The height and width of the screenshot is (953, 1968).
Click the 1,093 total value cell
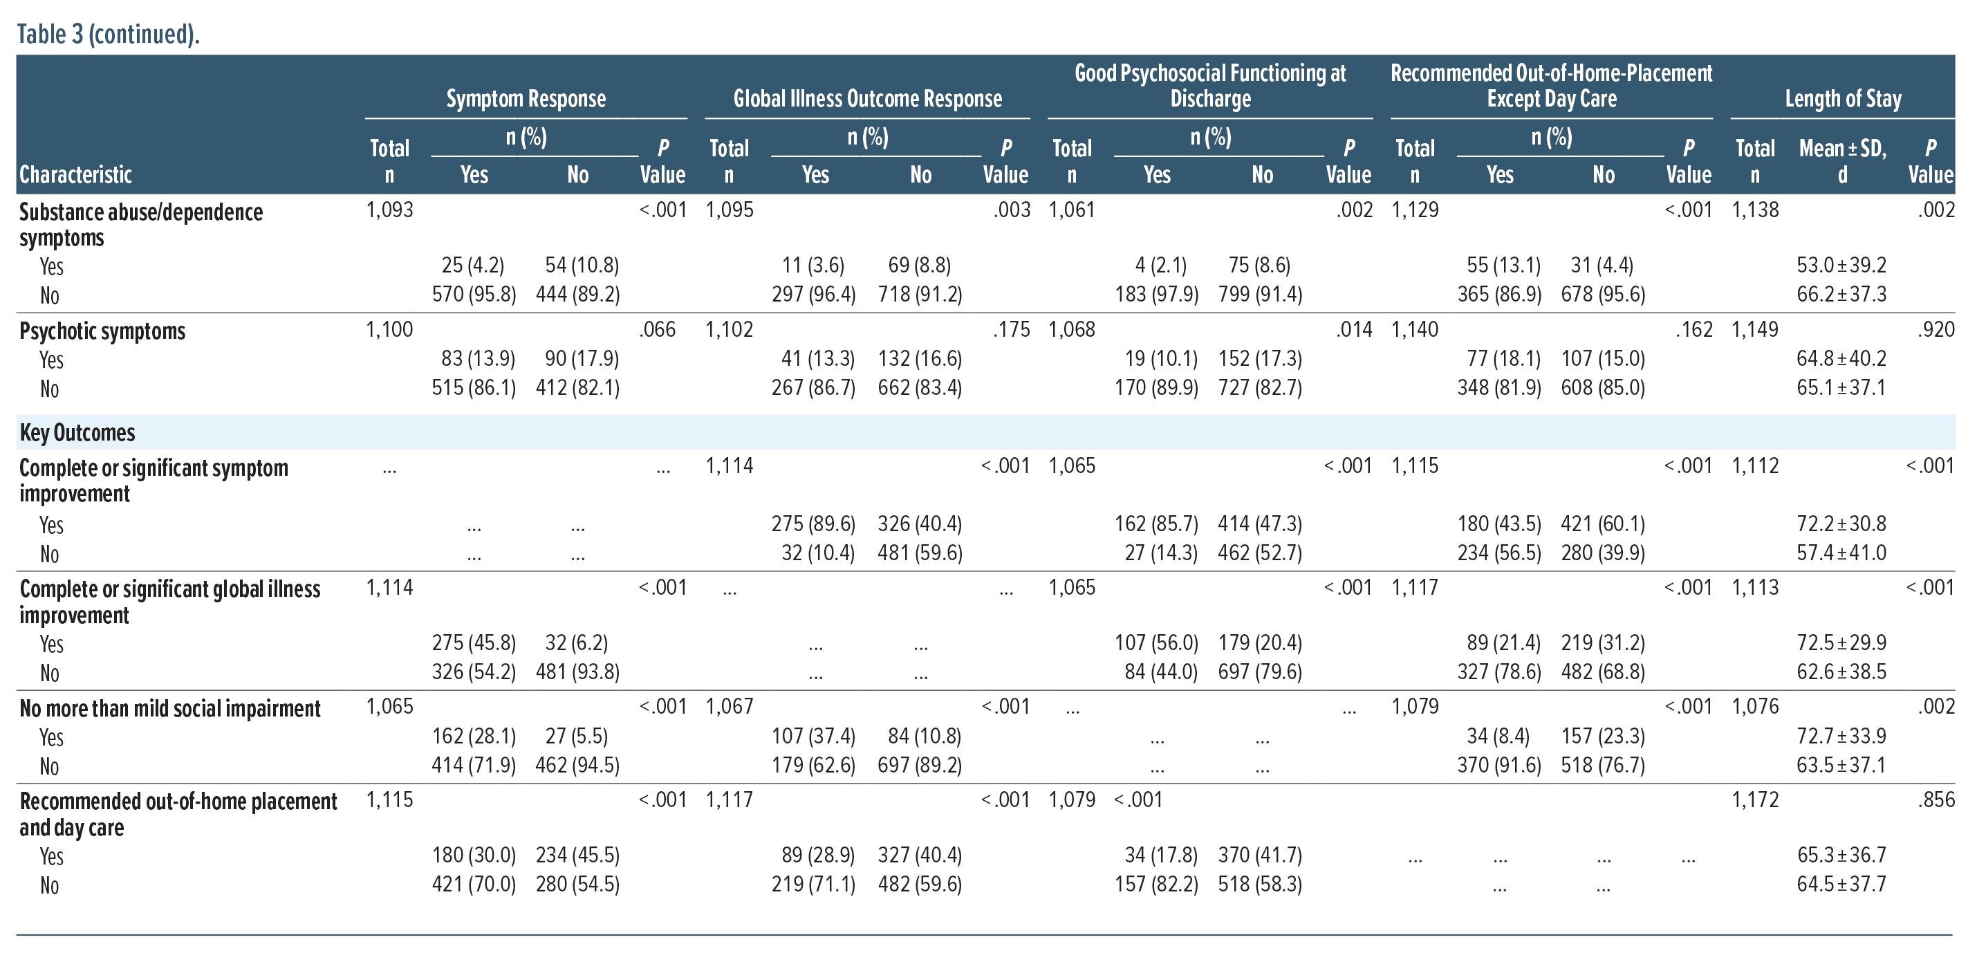(x=389, y=210)
